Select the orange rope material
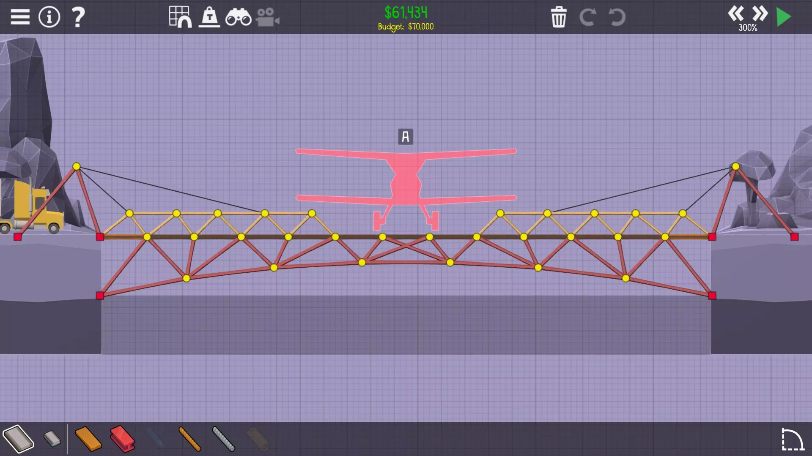Screen dimensions: 812x456 189,439
